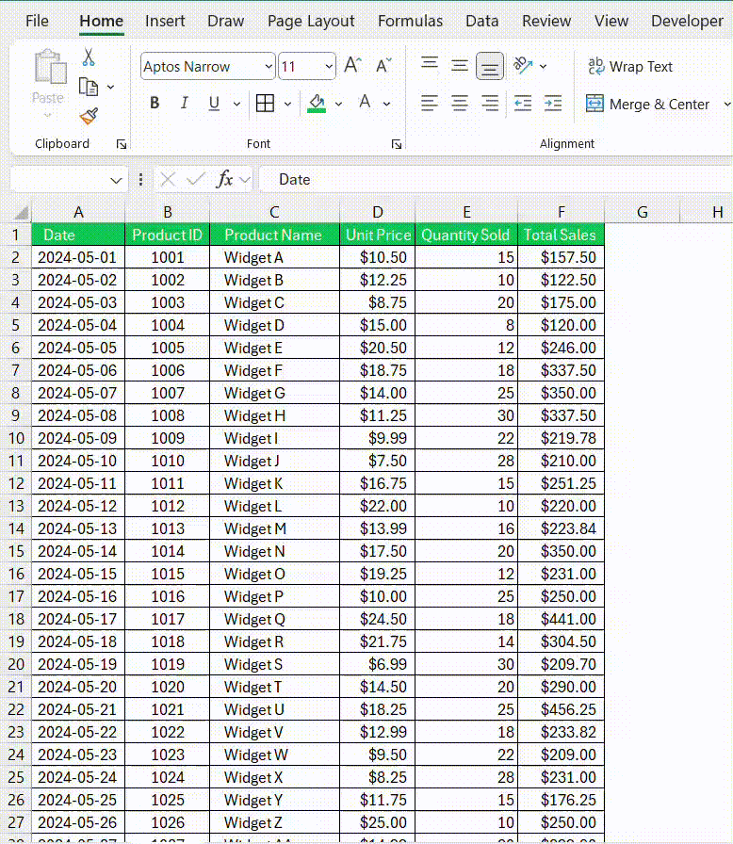Click Wrap Text button
Viewport: 733px width, 844px height.
pos(630,66)
